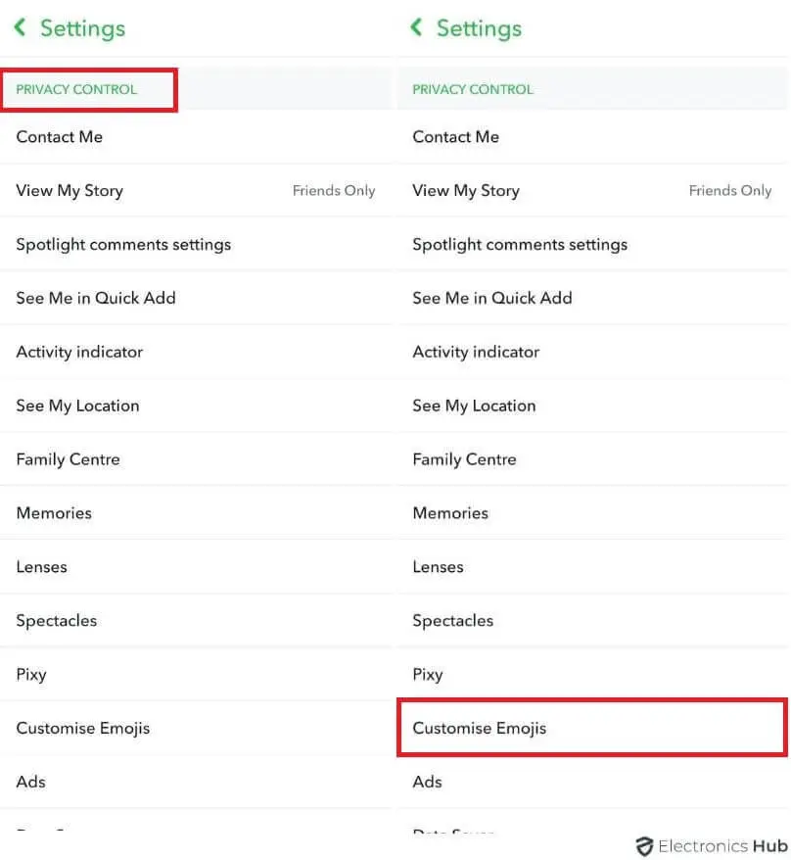This screenshot has width=791, height=860.
Task: Open Ads in the right panel
Action: pos(592,782)
